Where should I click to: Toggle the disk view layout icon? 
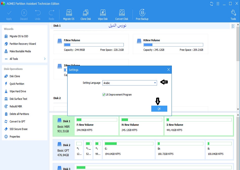pyautogui.click(x=233, y=26)
